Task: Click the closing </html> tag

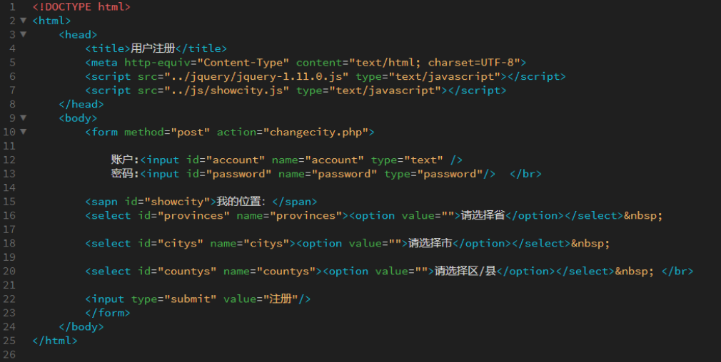Action: click(55, 341)
